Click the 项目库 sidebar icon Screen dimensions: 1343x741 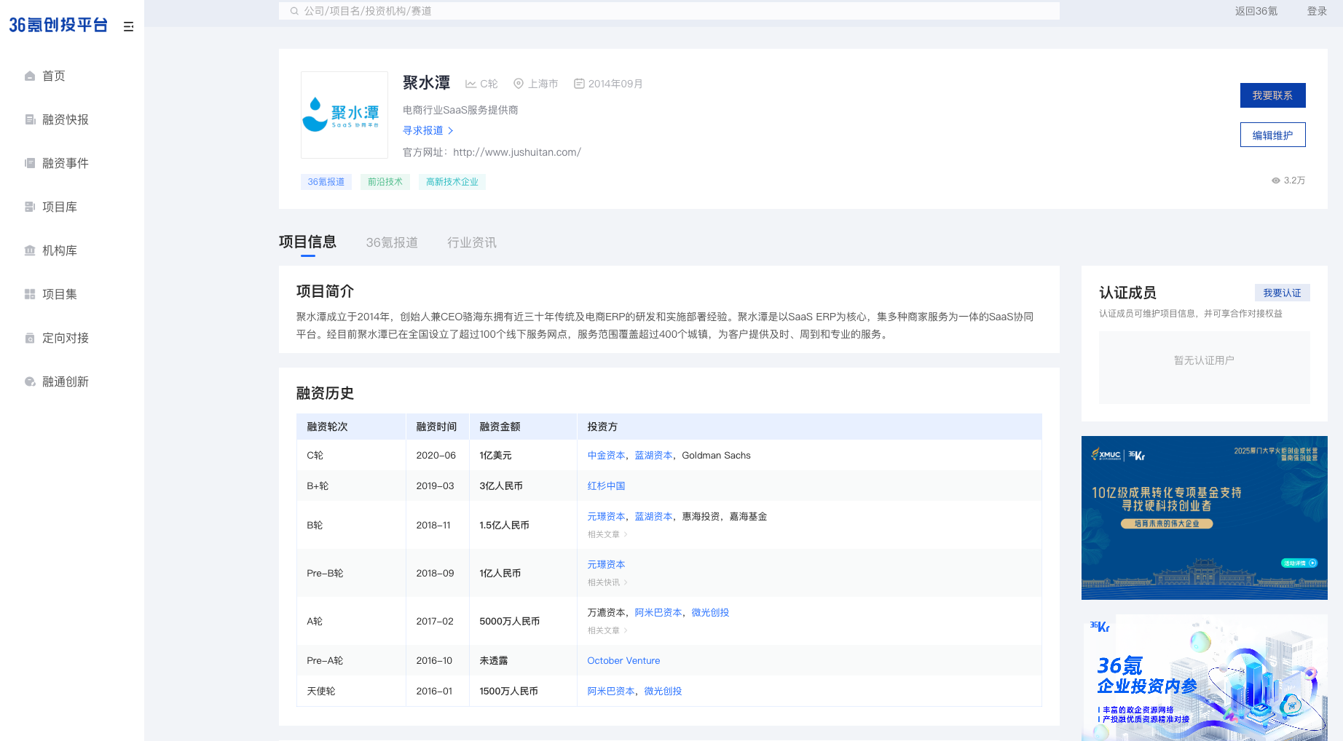click(x=30, y=207)
